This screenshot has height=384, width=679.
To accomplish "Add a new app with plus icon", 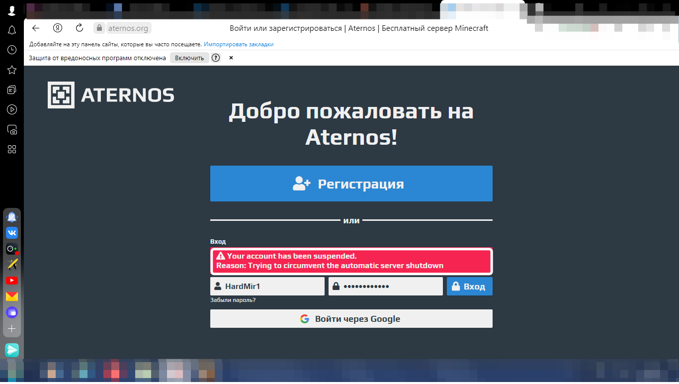I will coord(12,329).
